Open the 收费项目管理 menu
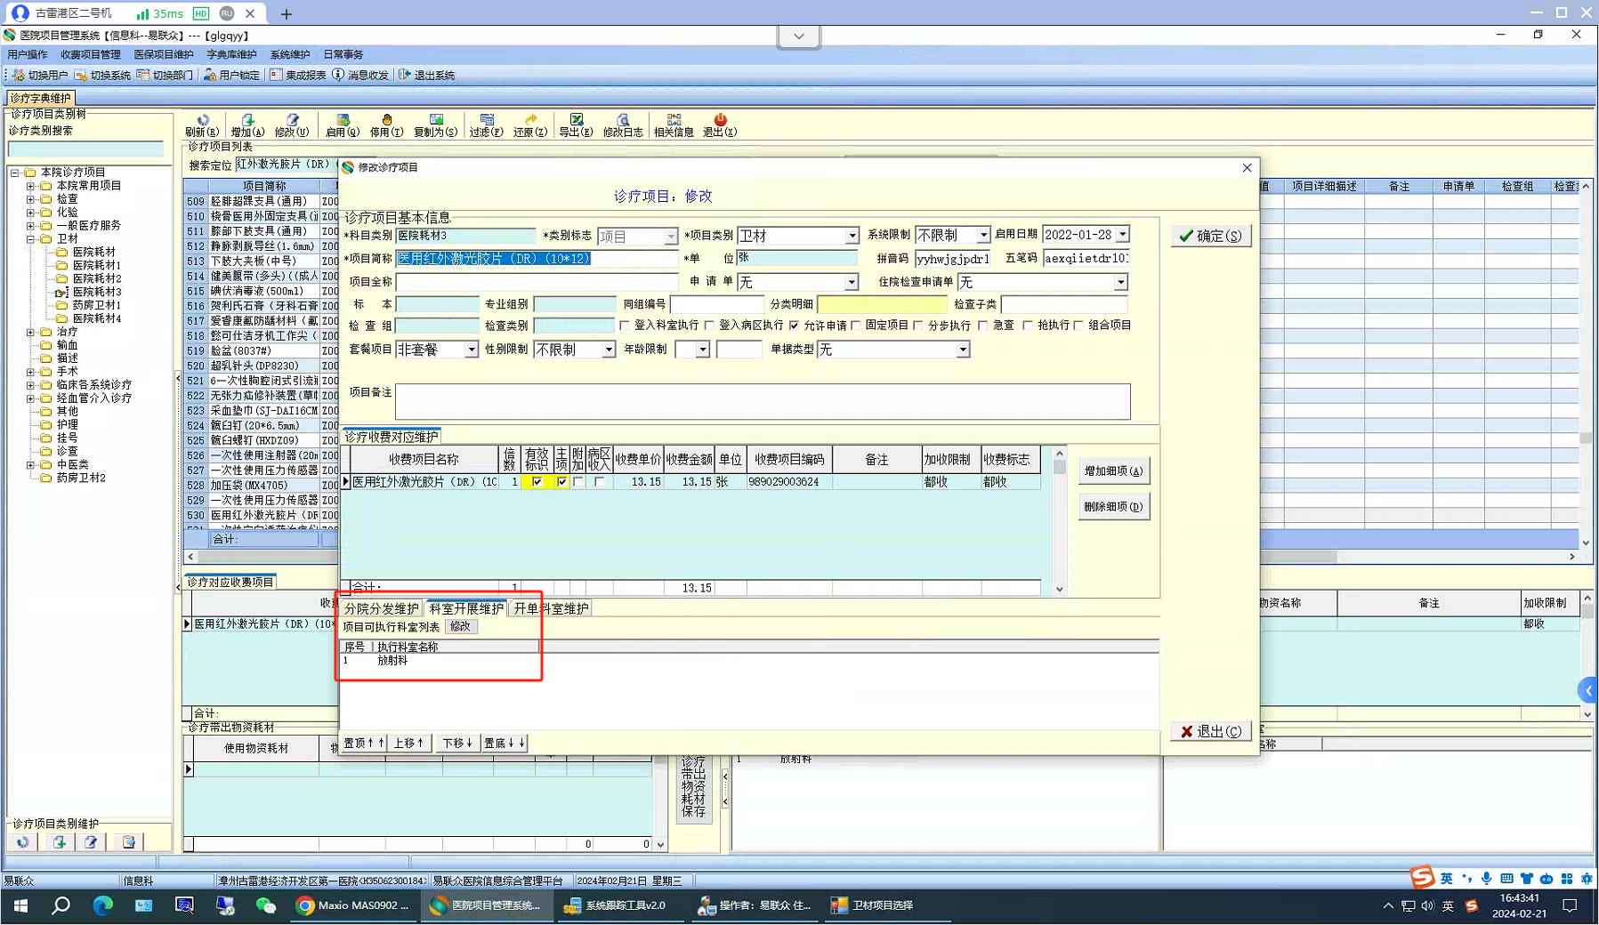This screenshot has width=1599, height=925. tap(91, 55)
